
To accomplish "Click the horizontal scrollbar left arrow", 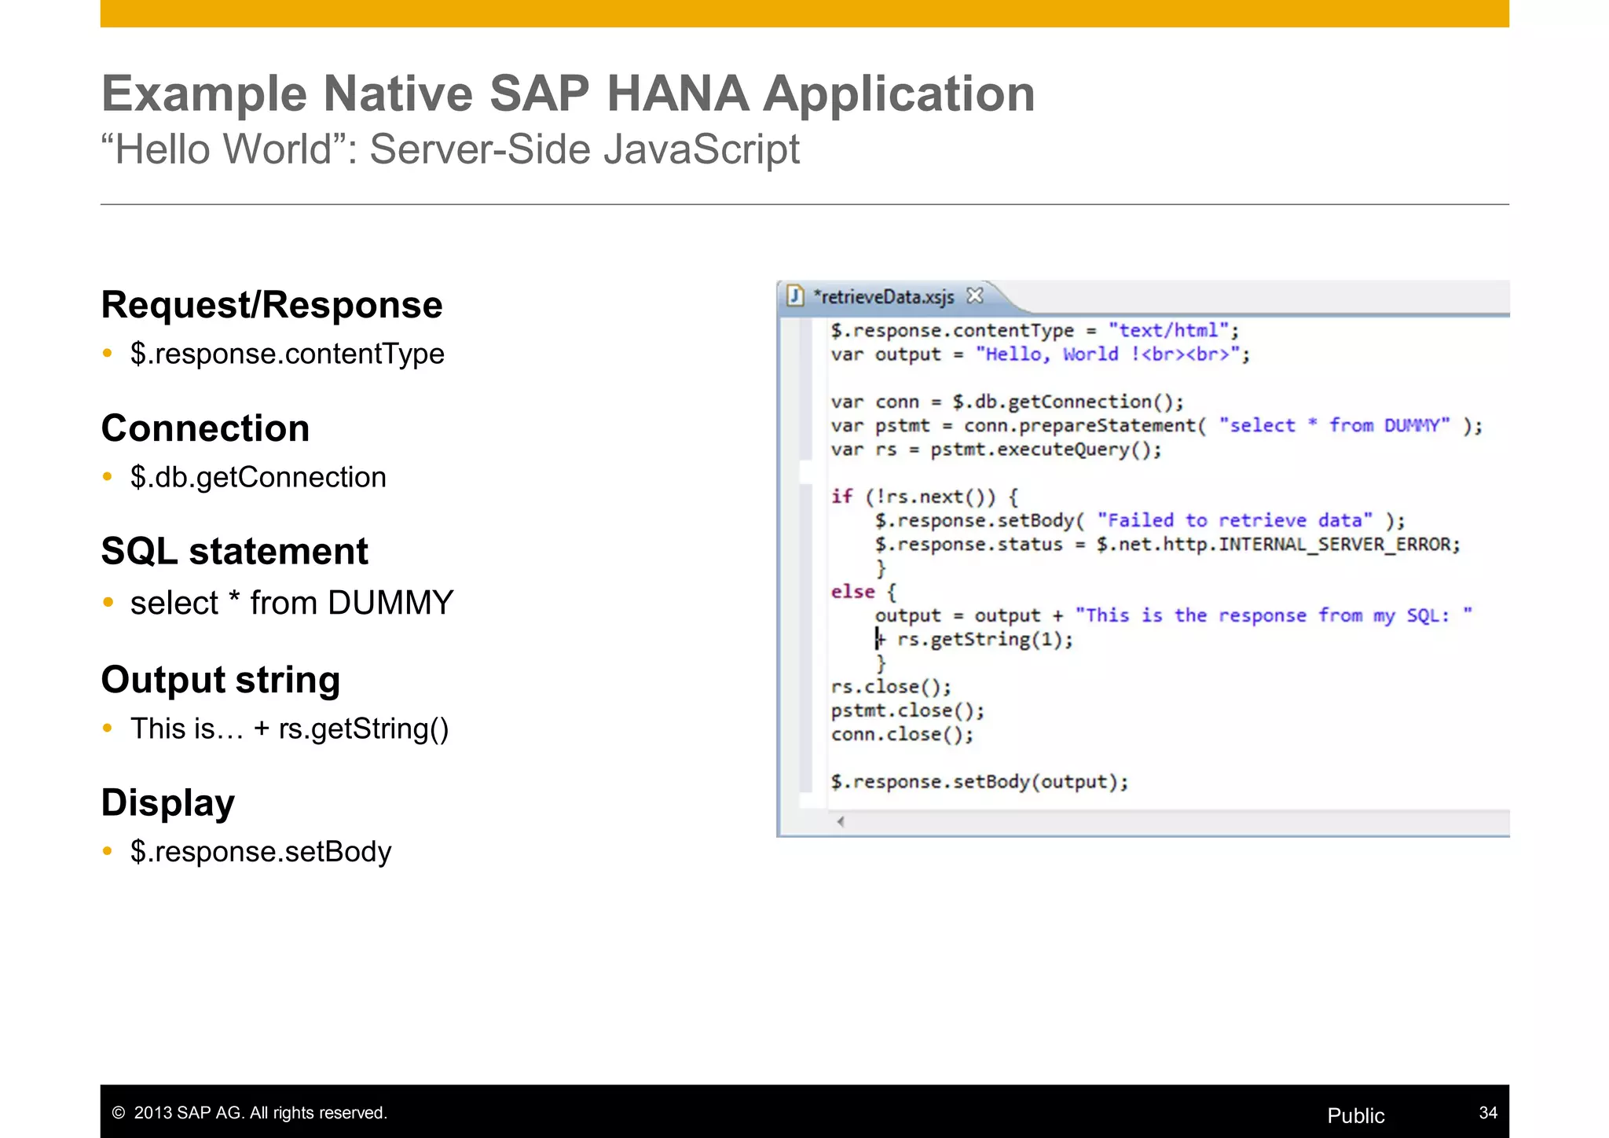I will [840, 822].
